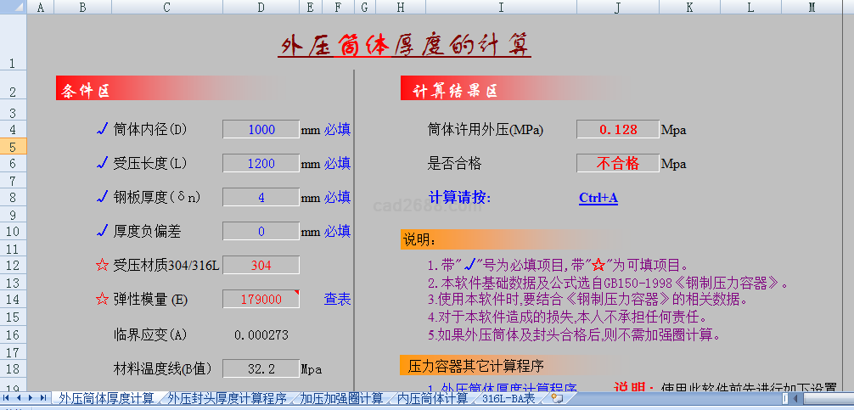The width and height of the screenshot is (854, 410).
Task: Click next sheet navigation arrow
Action: point(31,398)
